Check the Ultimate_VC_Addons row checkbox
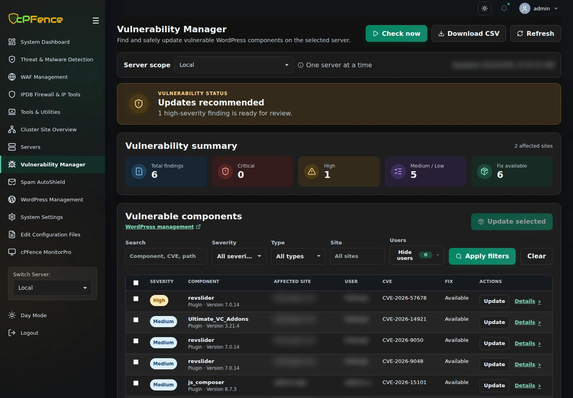The height and width of the screenshot is (398, 573). [x=136, y=320]
